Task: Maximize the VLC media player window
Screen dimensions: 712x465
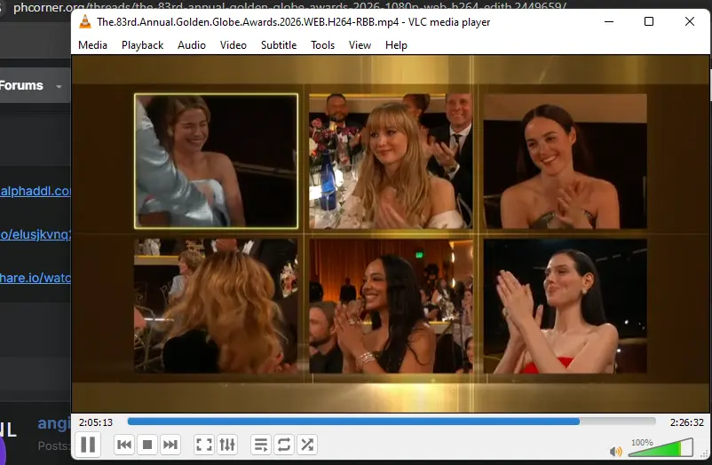Action: click(649, 21)
